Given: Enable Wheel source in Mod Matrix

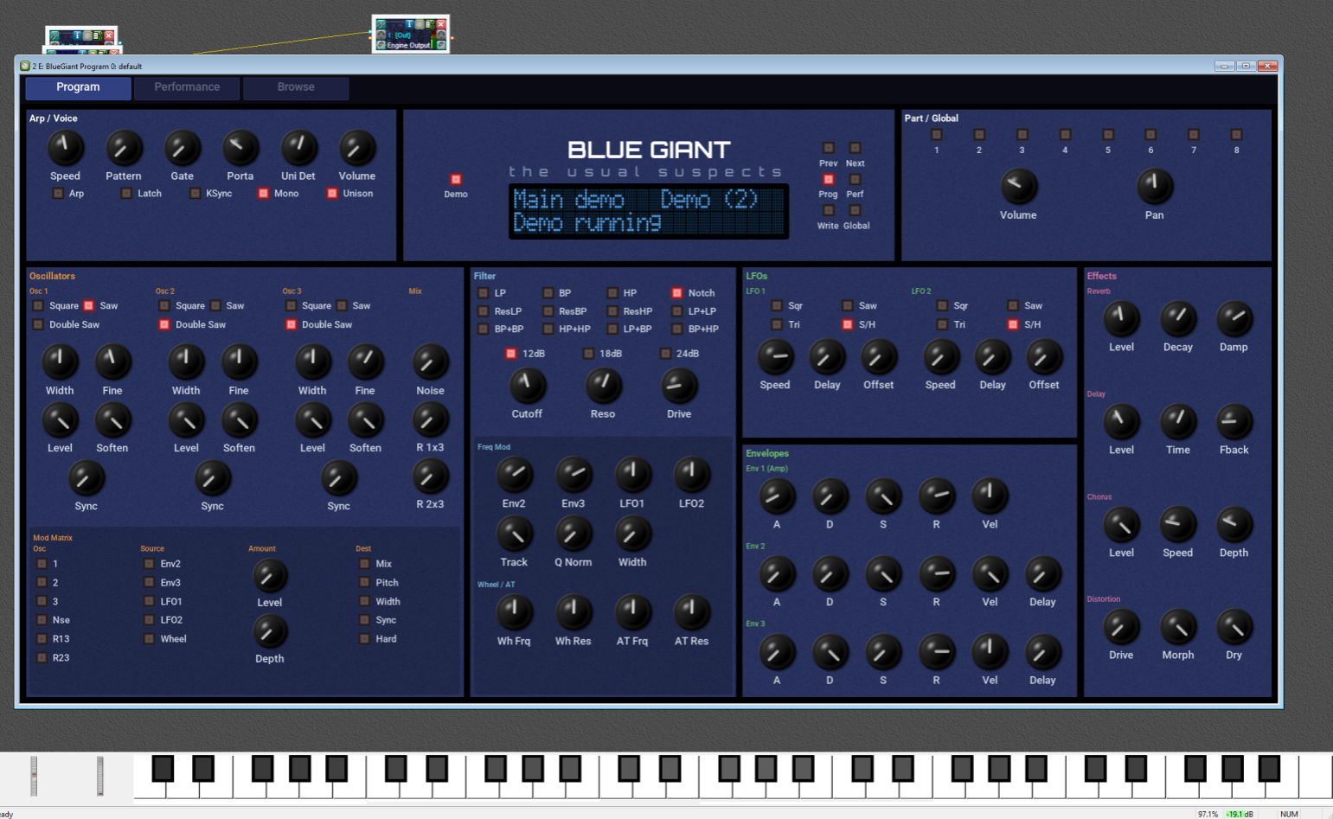Looking at the screenshot, I should [150, 639].
